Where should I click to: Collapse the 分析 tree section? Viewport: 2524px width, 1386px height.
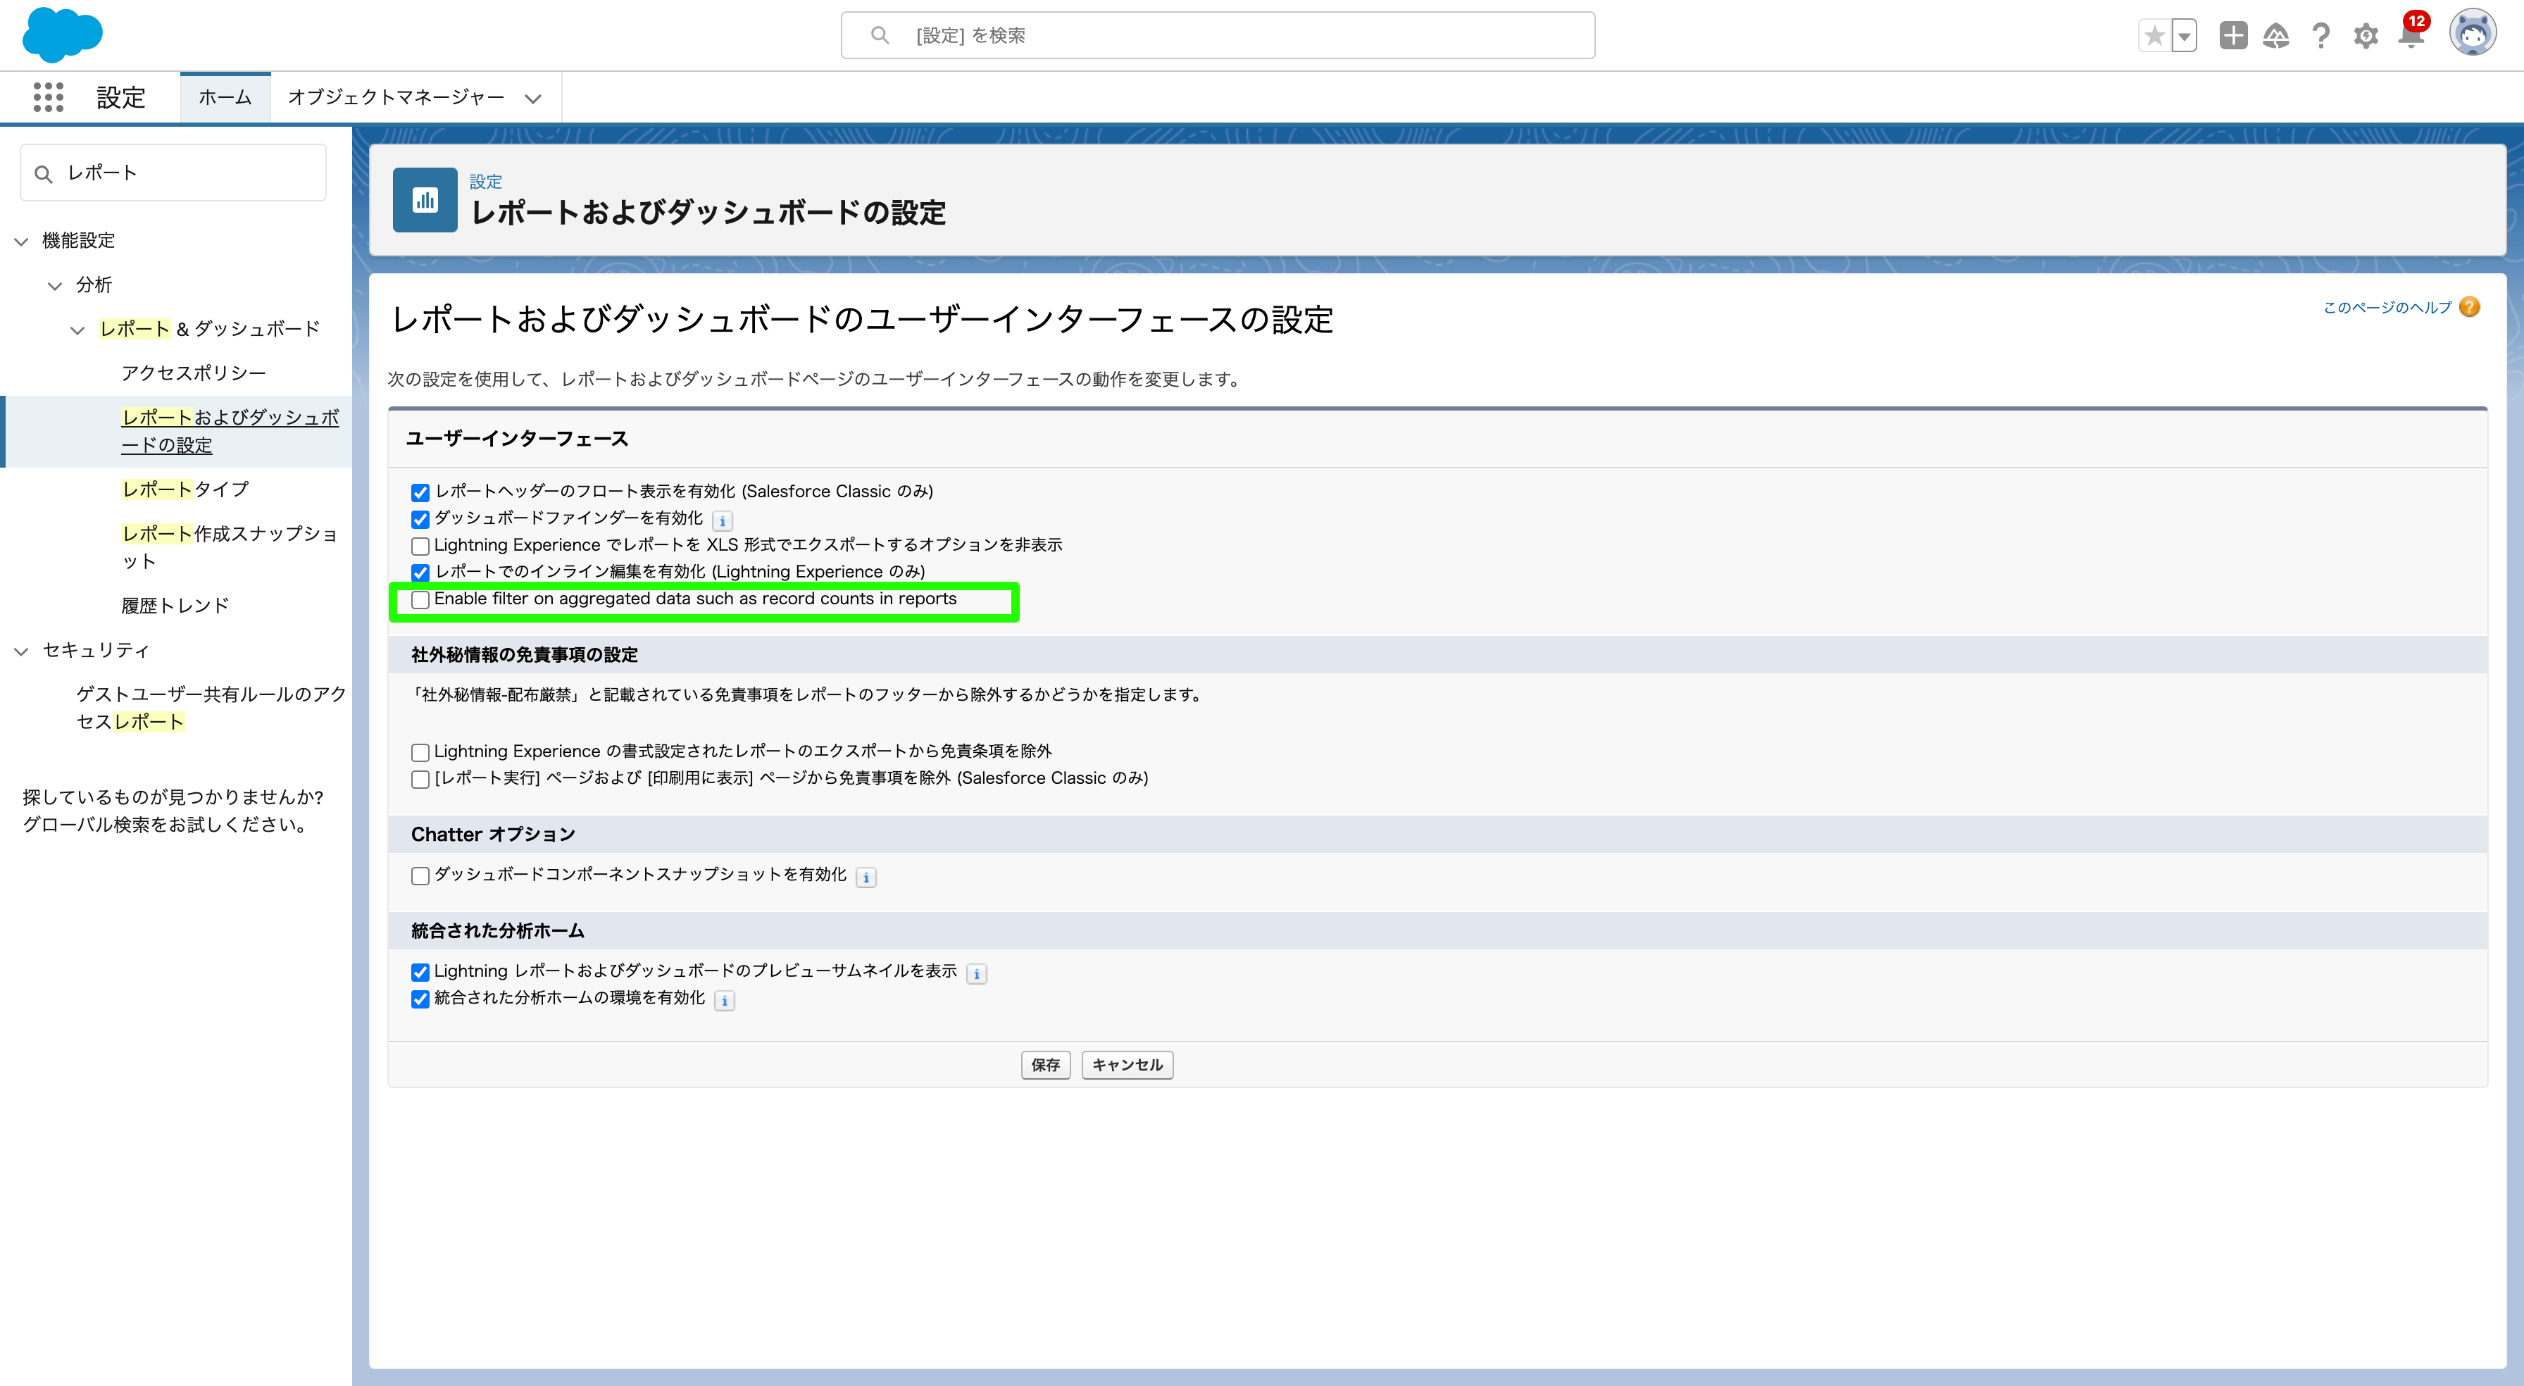(x=55, y=285)
